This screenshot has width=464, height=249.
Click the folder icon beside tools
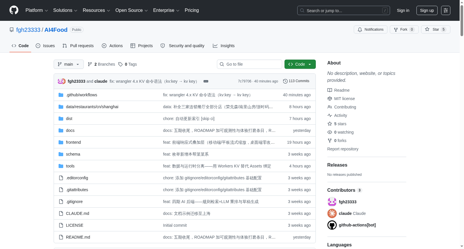(x=61, y=166)
